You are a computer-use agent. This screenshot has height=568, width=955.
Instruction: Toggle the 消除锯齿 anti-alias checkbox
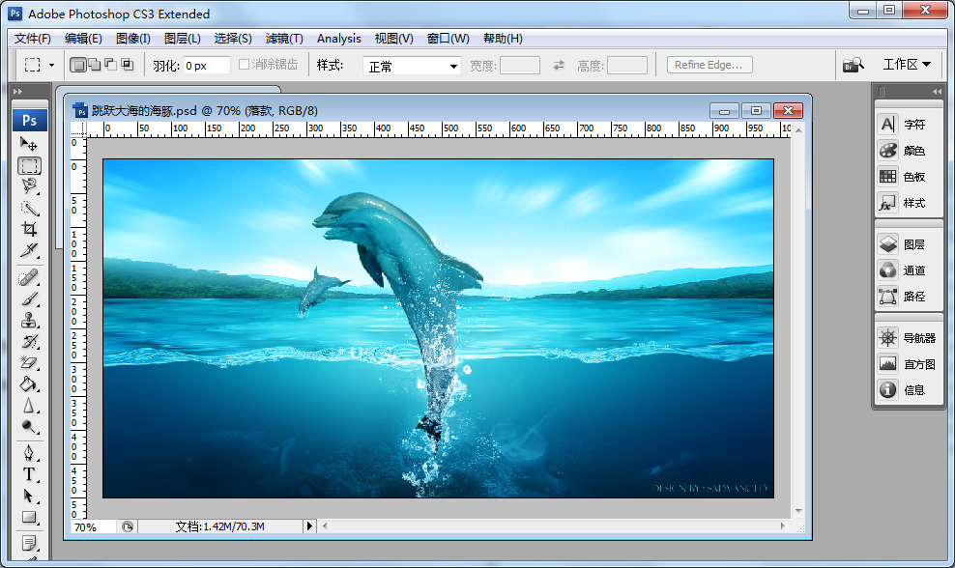tap(245, 65)
